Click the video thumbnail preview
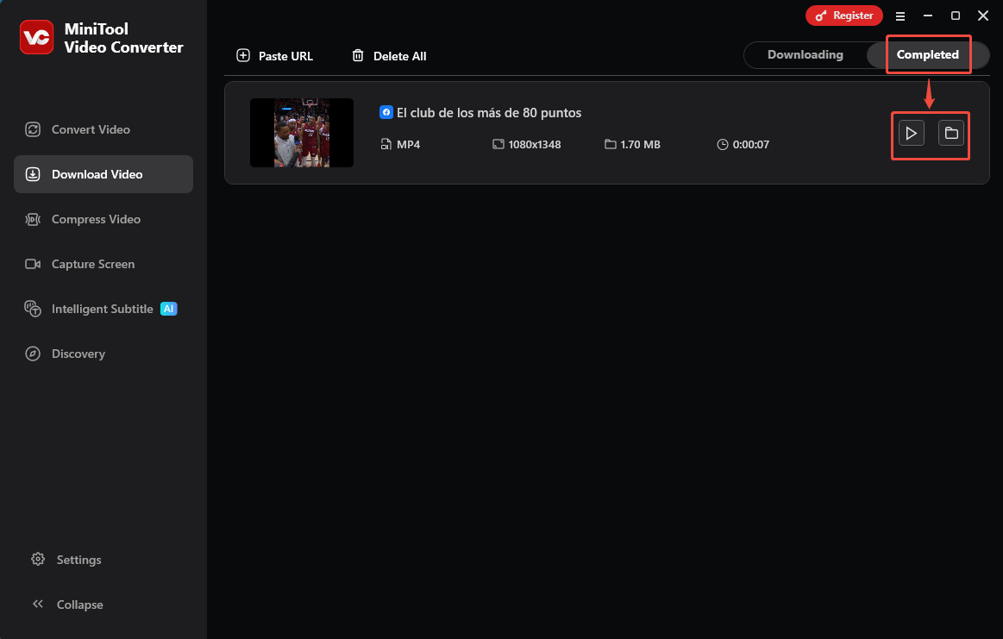Screen dimensions: 1003x639 [x=301, y=132]
